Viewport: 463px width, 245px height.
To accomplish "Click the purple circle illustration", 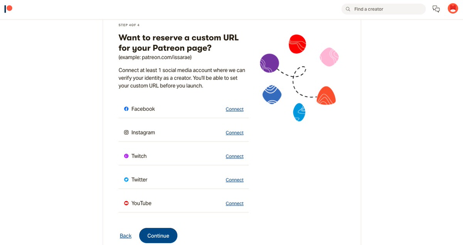I will click(x=269, y=63).
